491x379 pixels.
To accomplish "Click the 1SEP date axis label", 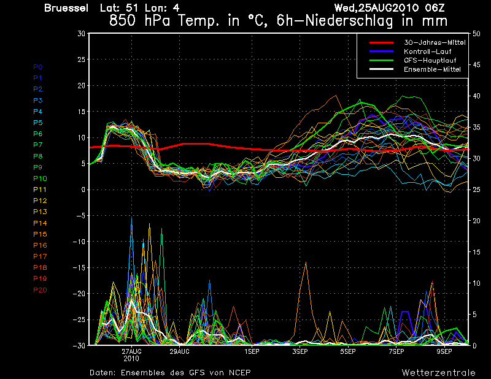I will coord(252,351).
